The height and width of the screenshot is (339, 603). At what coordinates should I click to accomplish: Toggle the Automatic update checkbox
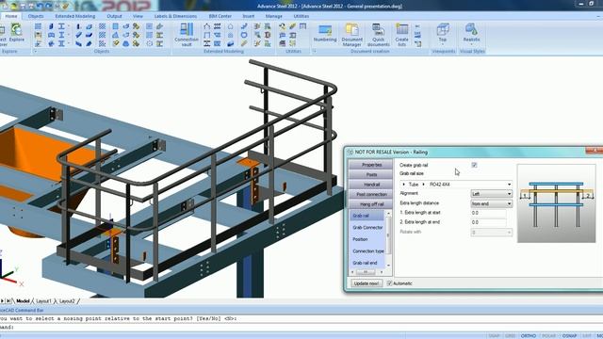389,283
